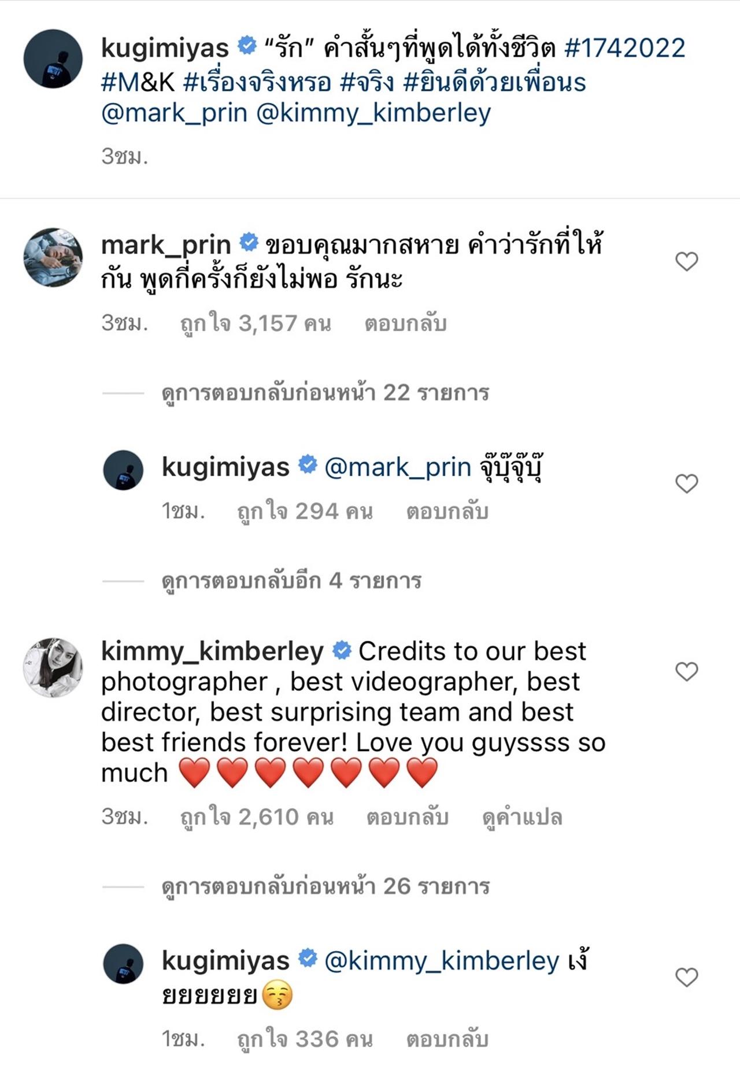View the 3,157 likes on mark_prin's comment
This screenshot has width=740, height=1076.
[256, 324]
